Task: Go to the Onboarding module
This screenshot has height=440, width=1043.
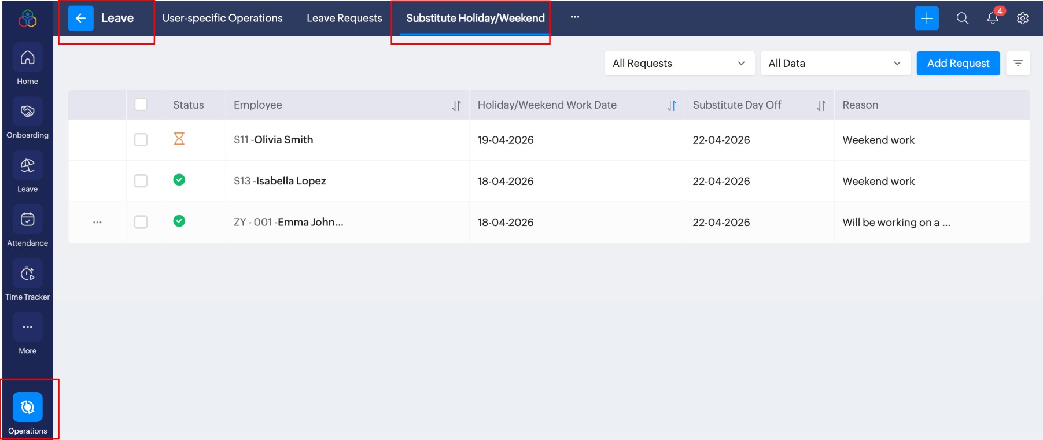Action: tap(27, 112)
